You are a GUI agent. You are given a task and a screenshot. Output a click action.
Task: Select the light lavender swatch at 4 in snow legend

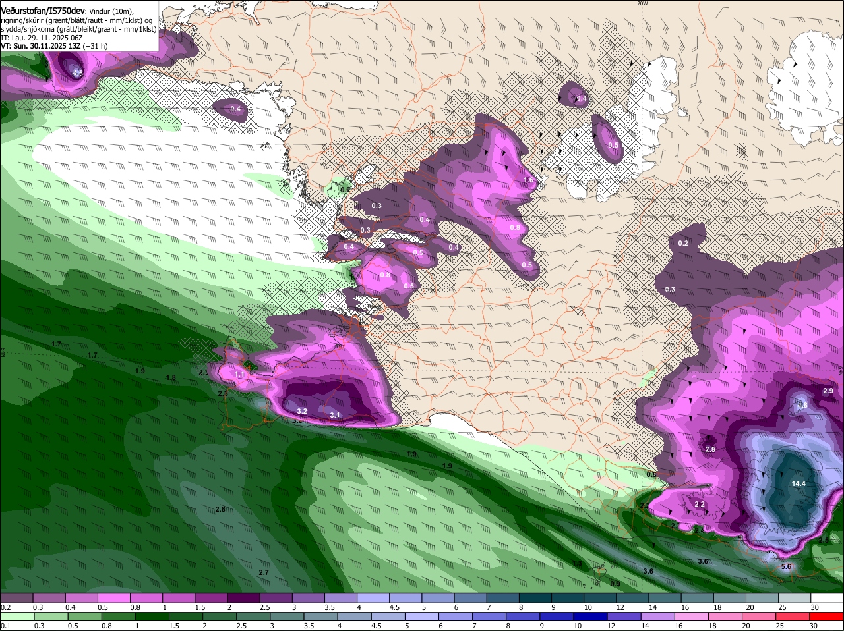373,598
